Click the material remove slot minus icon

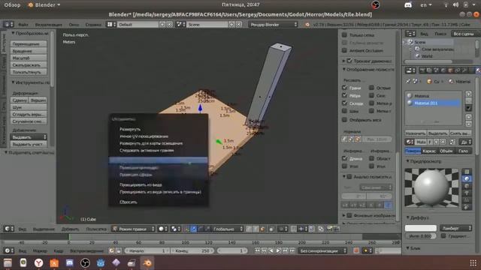[x=468, y=100]
